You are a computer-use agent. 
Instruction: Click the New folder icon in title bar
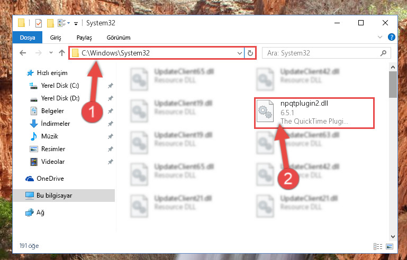[50, 23]
